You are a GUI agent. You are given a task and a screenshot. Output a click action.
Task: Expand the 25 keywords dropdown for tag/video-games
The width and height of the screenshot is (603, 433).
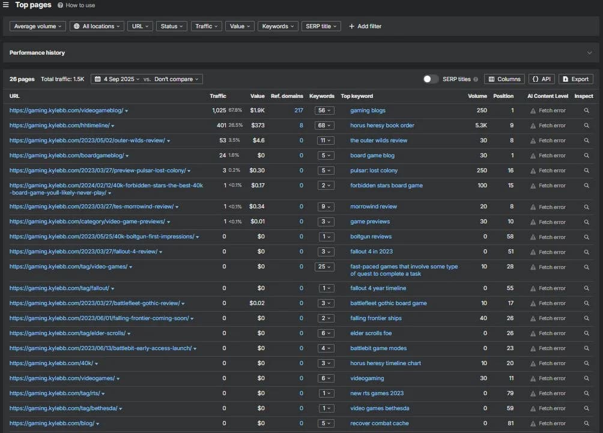click(x=324, y=267)
